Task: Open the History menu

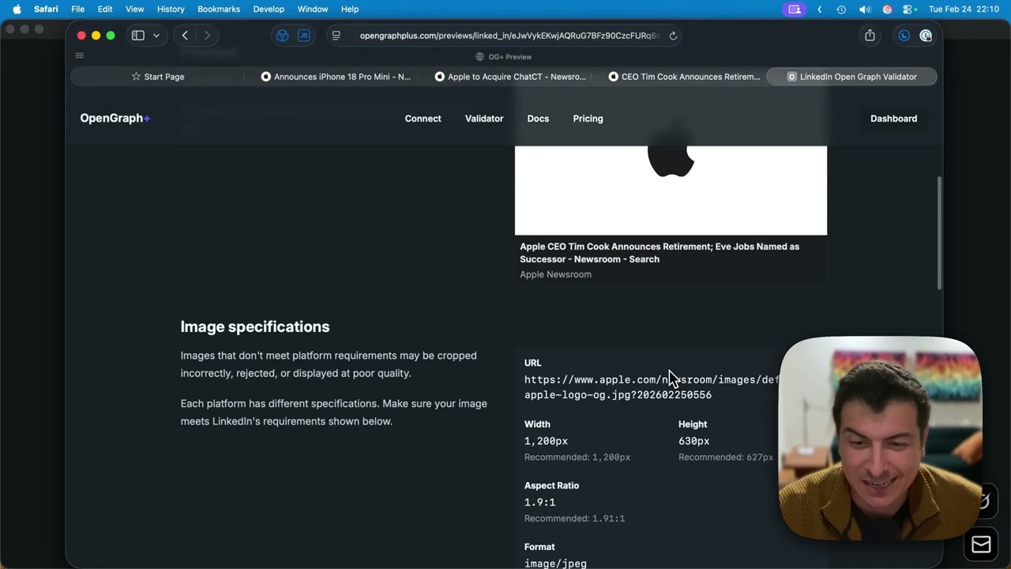Action: [x=171, y=9]
